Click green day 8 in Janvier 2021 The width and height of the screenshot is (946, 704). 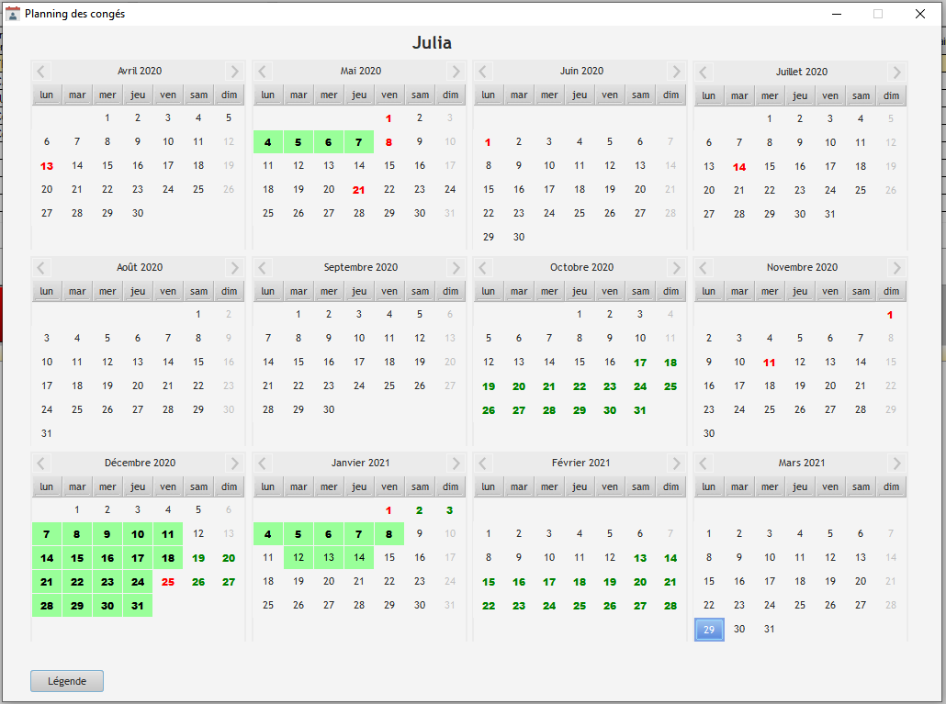click(x=389, y=534)
